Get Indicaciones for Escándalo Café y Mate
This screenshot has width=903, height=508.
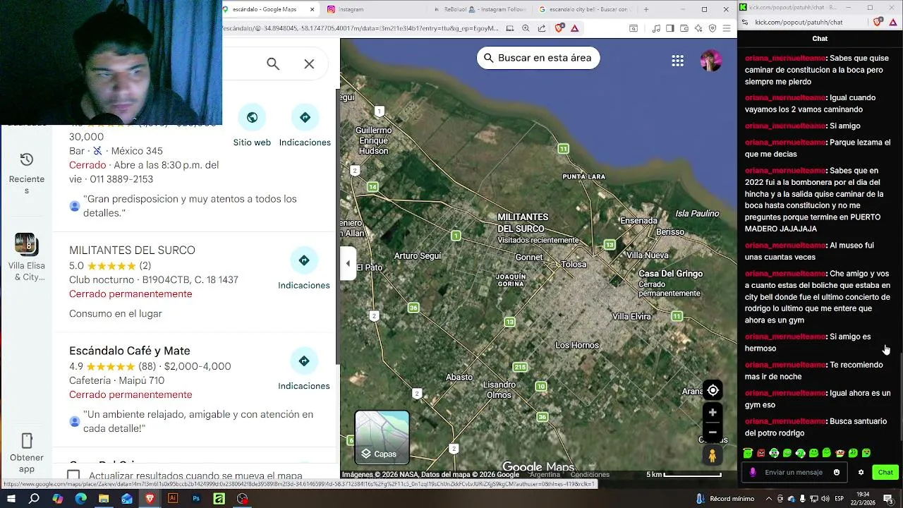[x=304, y=361]
